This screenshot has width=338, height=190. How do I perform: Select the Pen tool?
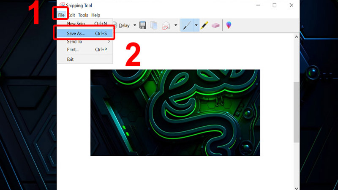tap(186, 25)
